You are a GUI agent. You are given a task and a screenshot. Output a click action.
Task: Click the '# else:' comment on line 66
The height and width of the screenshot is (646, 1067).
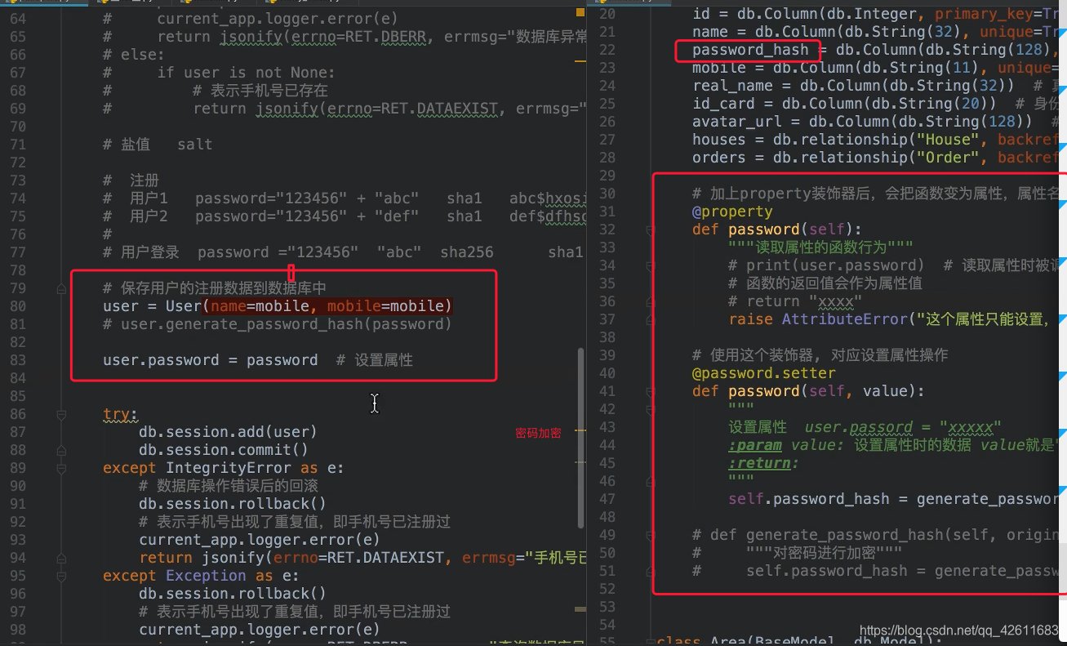(134, 55)
